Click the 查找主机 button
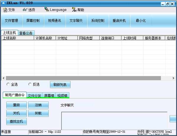 coord(17,122)
